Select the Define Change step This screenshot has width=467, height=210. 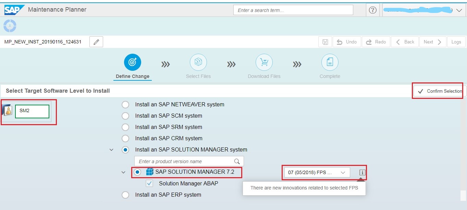[x=132, y=63]
